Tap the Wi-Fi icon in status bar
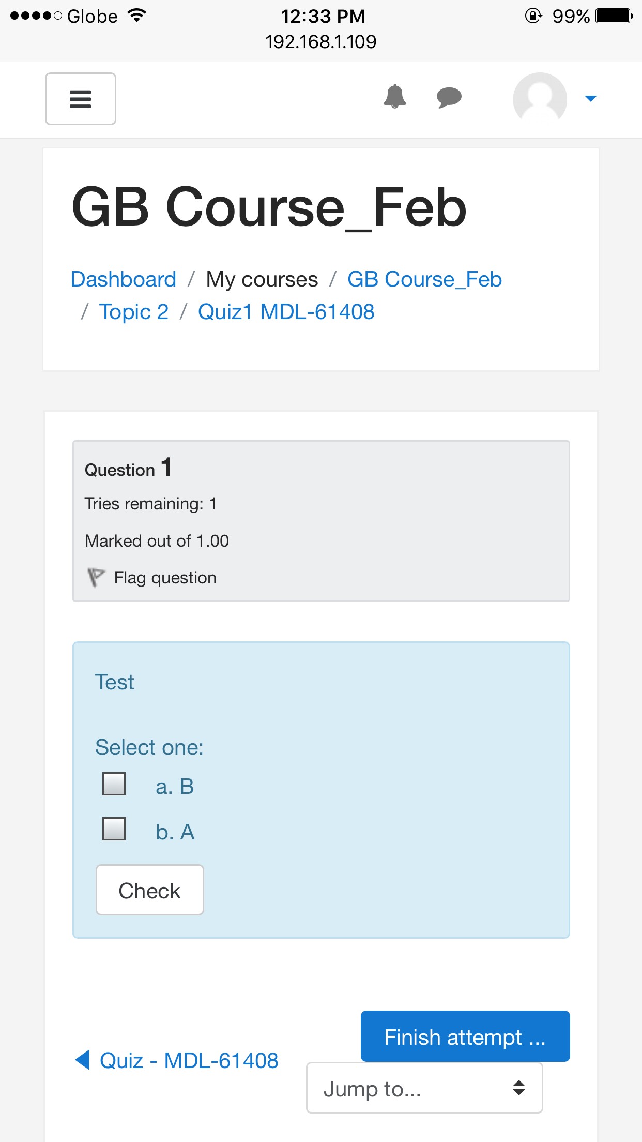Viewport: 642px width, 1142px height. pyautogui.click(x=137, y=16)
